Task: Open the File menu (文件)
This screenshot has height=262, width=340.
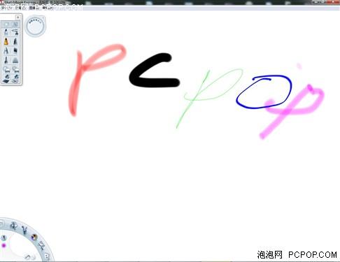Action: [x=6, y=8]
